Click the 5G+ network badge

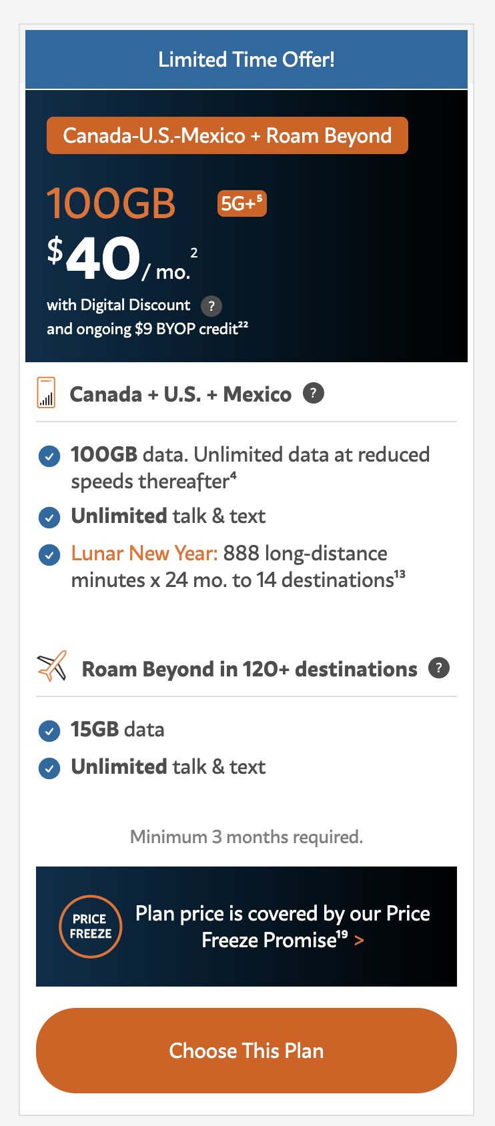click(241, 203)
